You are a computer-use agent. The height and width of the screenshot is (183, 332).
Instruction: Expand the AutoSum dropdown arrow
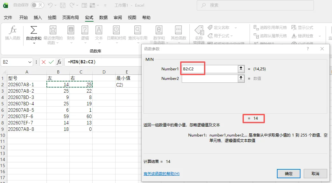pyautogui.click(x=34, y=43)
